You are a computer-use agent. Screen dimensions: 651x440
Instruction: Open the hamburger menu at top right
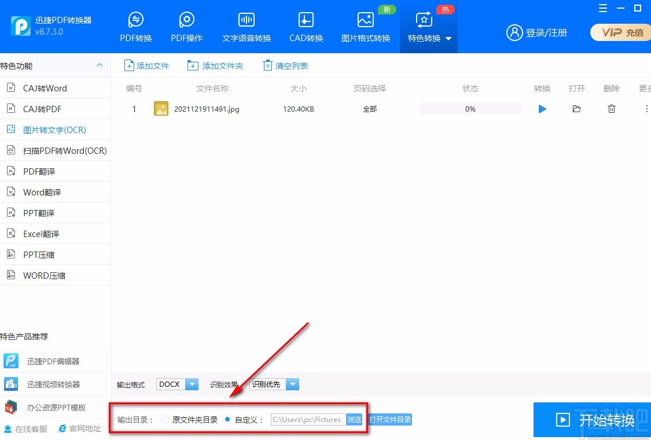coord(602,8)
